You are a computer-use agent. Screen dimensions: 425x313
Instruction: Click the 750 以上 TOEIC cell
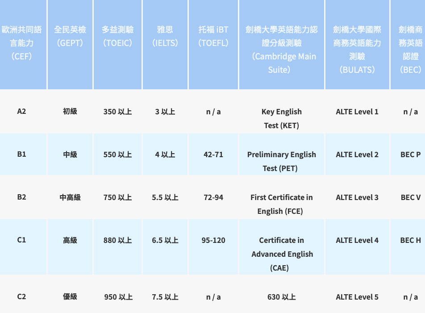coord(118,197)
